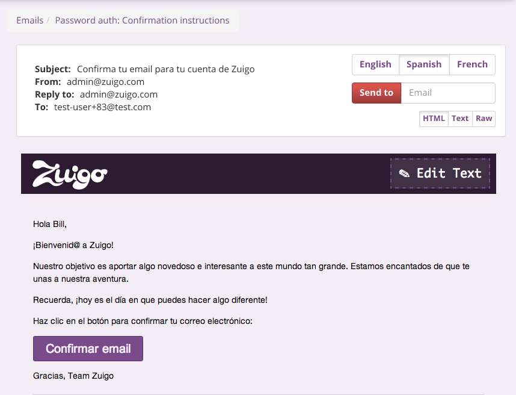
Task: Focus the Email address input field
Action: coord(448,93)
